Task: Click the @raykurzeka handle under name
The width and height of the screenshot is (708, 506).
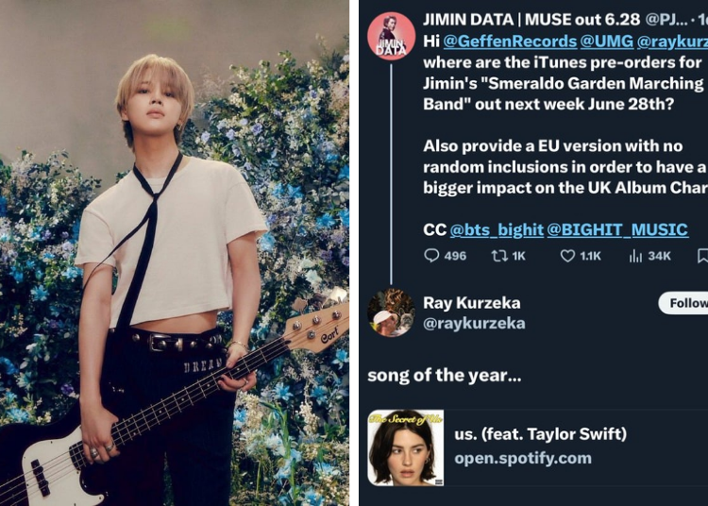Action: 474,323
